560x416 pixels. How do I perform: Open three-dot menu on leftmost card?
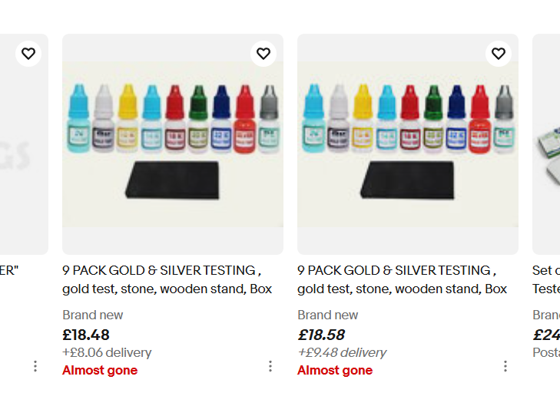pyautogui.click(x=35, y=366)
